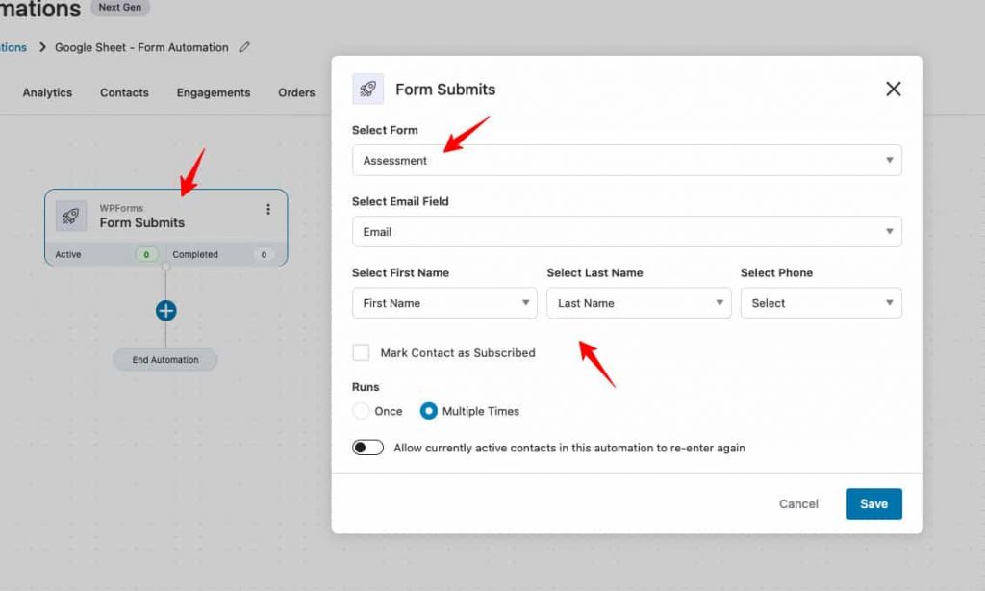Open the Select Phone dropdown
Screen dimensions: 985x591
(x=821, y=303)
